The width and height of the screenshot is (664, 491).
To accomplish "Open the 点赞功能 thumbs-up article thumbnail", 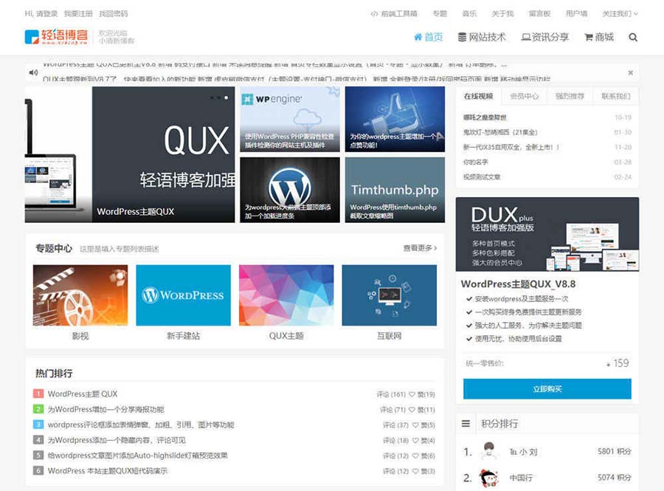I will click(x=395, y=119).
